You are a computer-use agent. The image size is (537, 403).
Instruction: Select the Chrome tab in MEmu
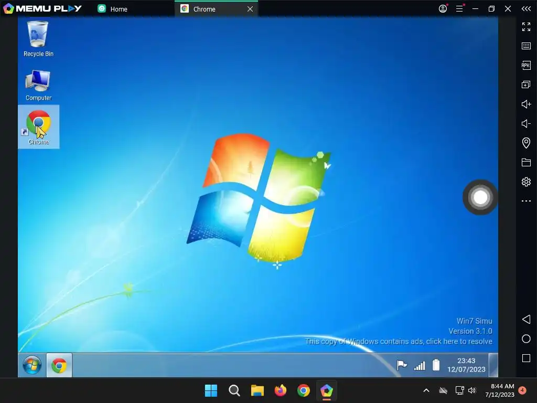pos(216,9)
